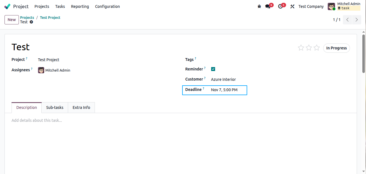The width and height of the screenshot is (366, 174).
Task: Open the task gear actions menu
Action: [x=31, y=22]
